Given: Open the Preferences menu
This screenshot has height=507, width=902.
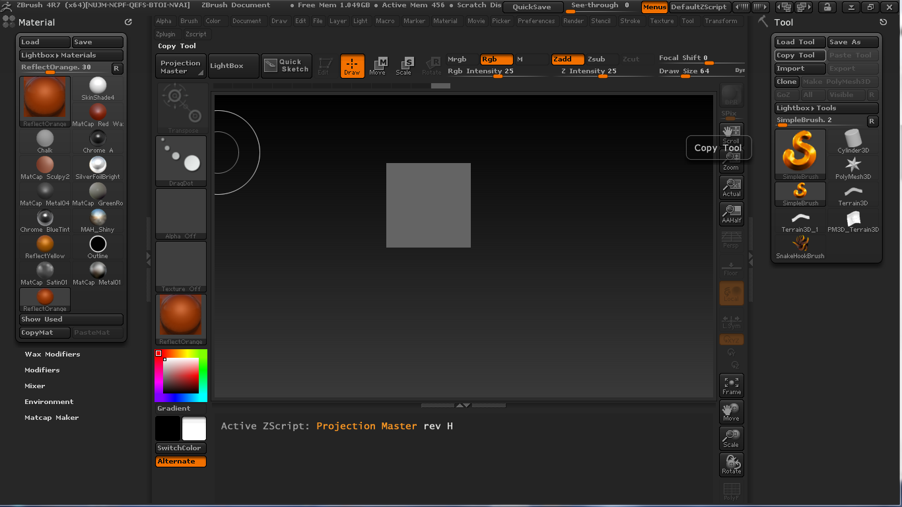Looking at the screenshot, I should pyautogui.click(x=536, y=21).
